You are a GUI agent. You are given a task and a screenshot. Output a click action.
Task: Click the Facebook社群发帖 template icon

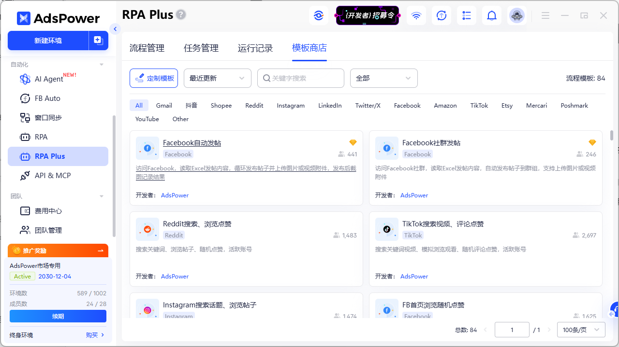coord(387,148)
